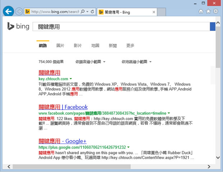Expand the arrow next to the plus.google.com URL

click(x=128, y=147)
